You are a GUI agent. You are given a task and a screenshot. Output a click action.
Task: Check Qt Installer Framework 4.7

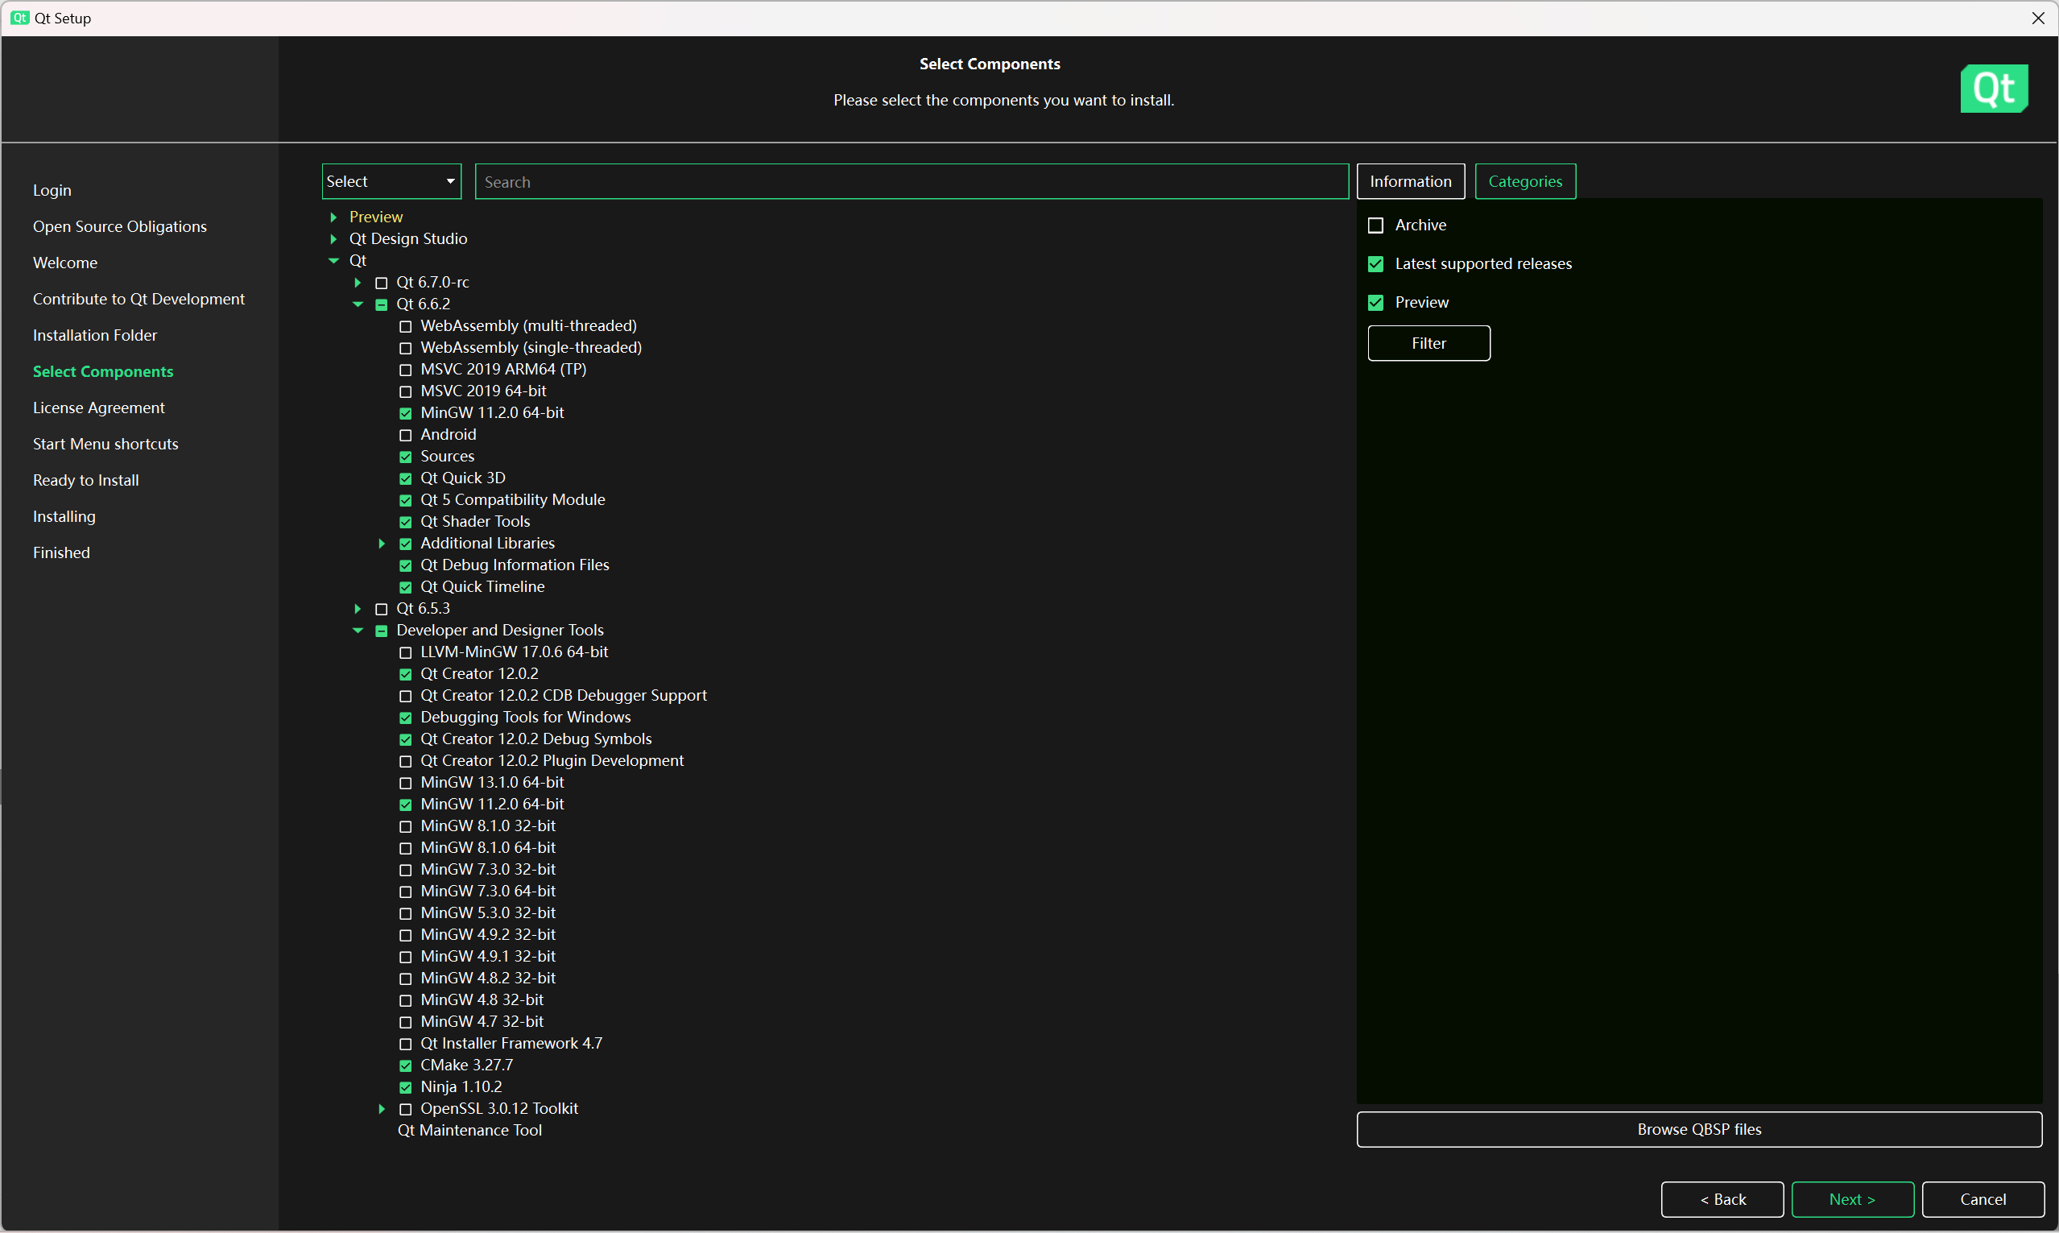point(405,1044)
